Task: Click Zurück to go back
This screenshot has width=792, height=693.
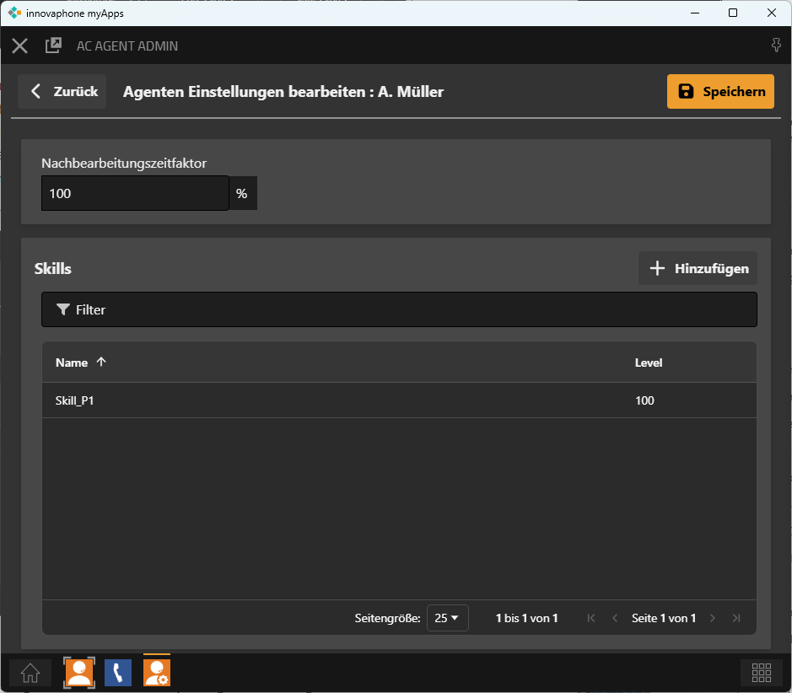Action: tap(62, 92)
